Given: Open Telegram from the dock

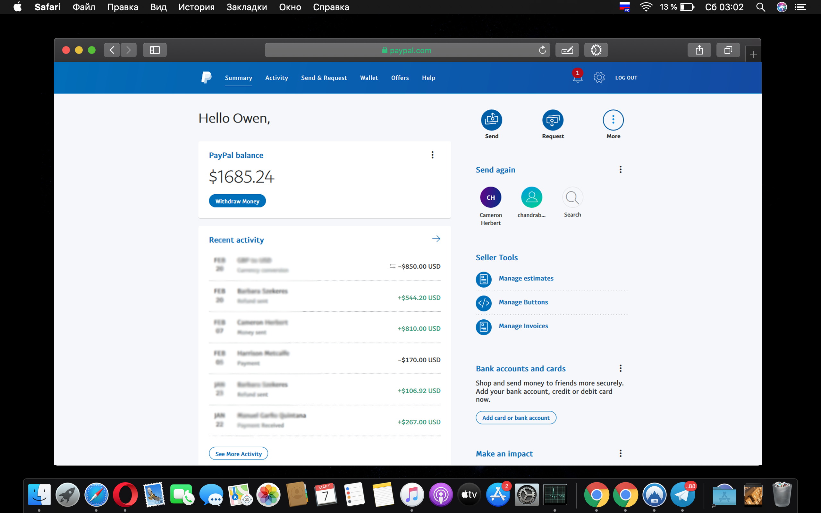Looking at the screenshot, I should 682,495.
